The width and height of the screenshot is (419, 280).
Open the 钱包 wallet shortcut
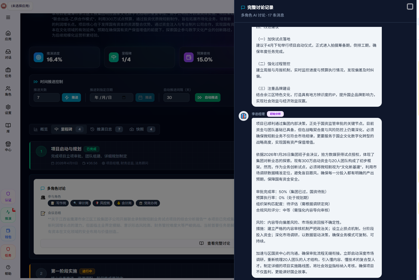(8, 233)
